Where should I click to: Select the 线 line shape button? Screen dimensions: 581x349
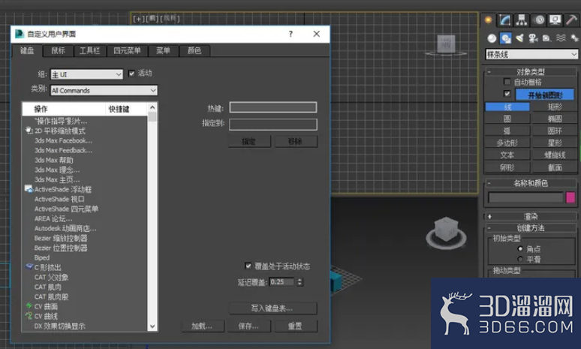(x=507, y=107)
